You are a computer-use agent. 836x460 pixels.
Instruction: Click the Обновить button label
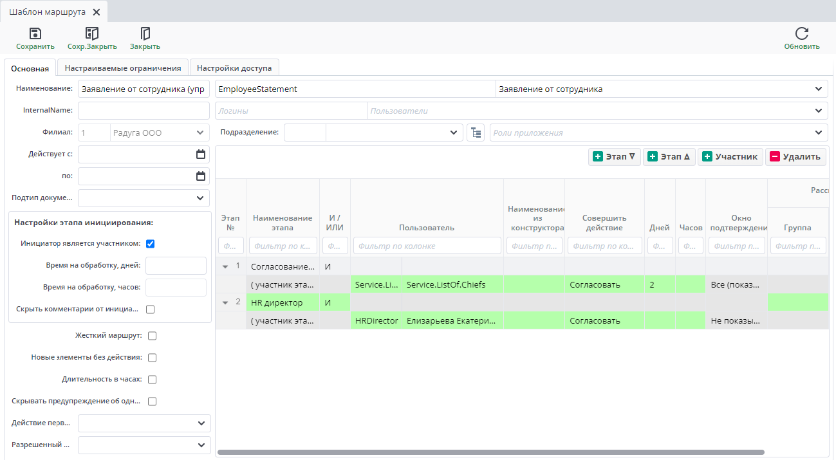802,46
